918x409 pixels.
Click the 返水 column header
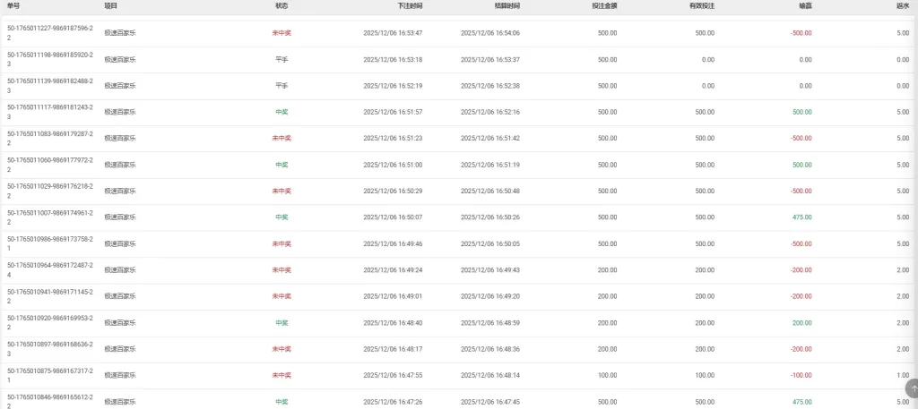(x=902, y=5)
